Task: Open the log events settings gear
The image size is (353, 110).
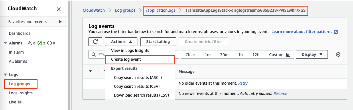Action: [338, 55]
